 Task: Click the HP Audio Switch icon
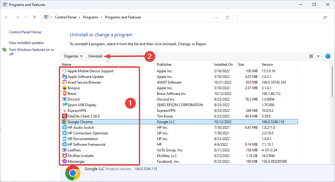coord(65,127)
